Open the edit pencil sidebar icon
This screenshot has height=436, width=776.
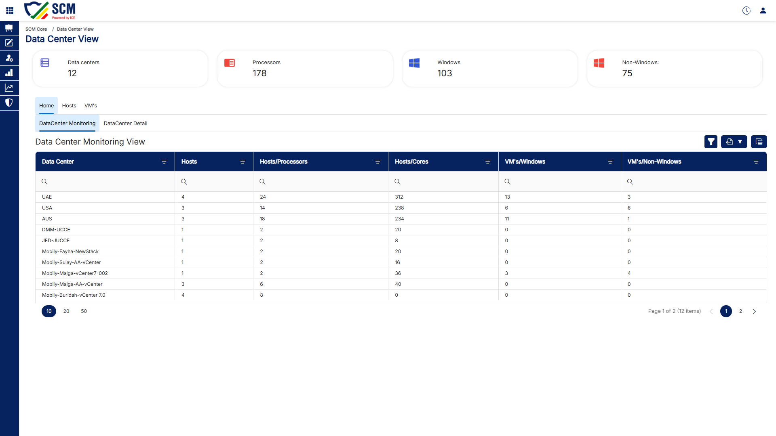9,43
